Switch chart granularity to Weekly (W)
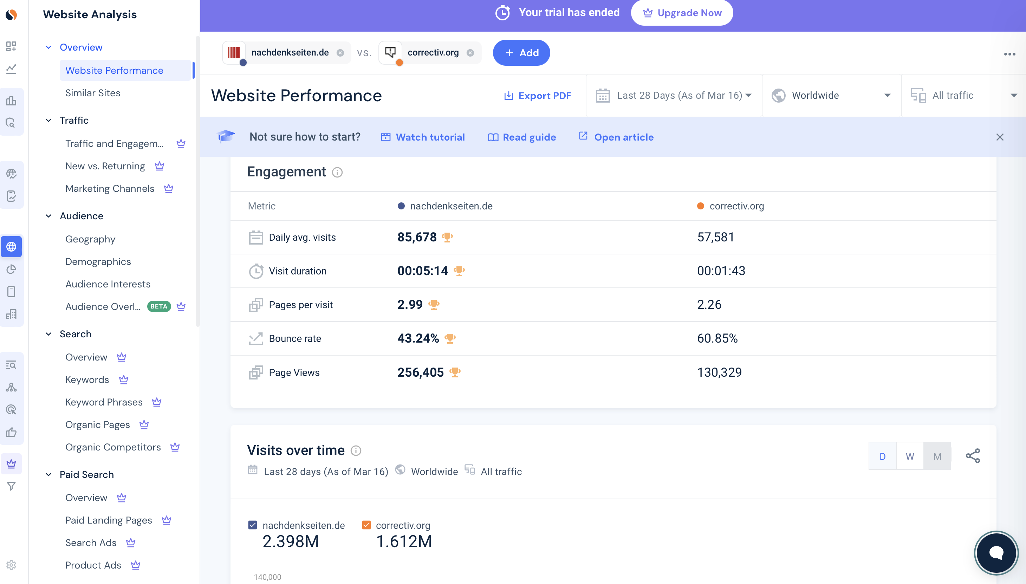Screen dimensions: 1026x584 coord(910,456)
